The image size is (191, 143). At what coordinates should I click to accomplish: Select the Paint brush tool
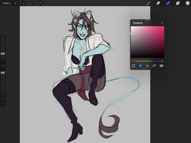148,3
